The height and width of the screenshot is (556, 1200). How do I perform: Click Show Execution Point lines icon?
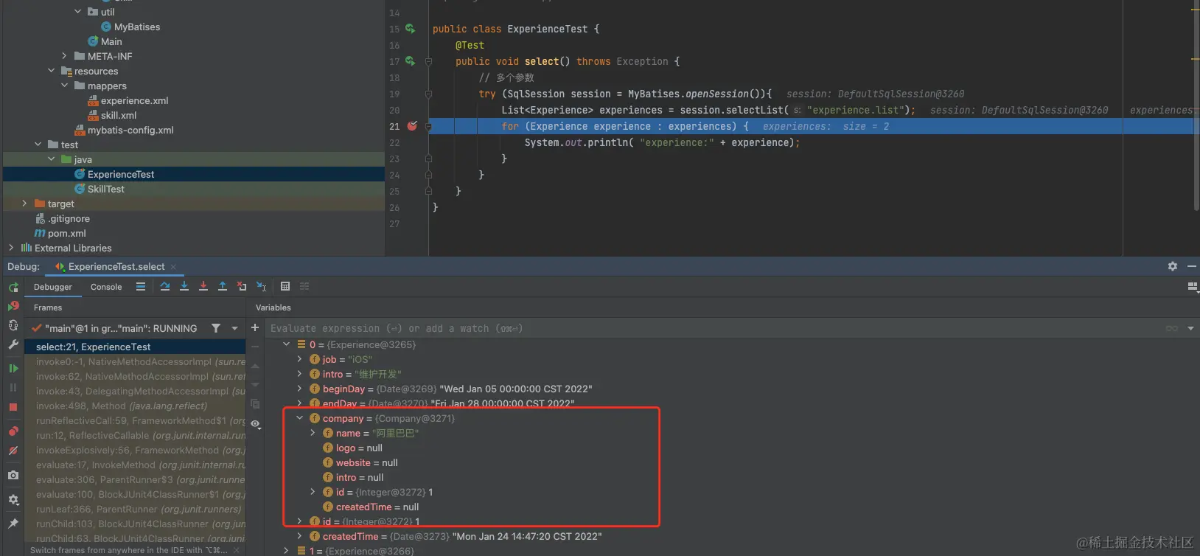pyautogui.click(x=141, y=286)
